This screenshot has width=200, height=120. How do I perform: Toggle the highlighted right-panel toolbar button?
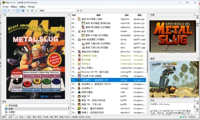pos(18,11)
